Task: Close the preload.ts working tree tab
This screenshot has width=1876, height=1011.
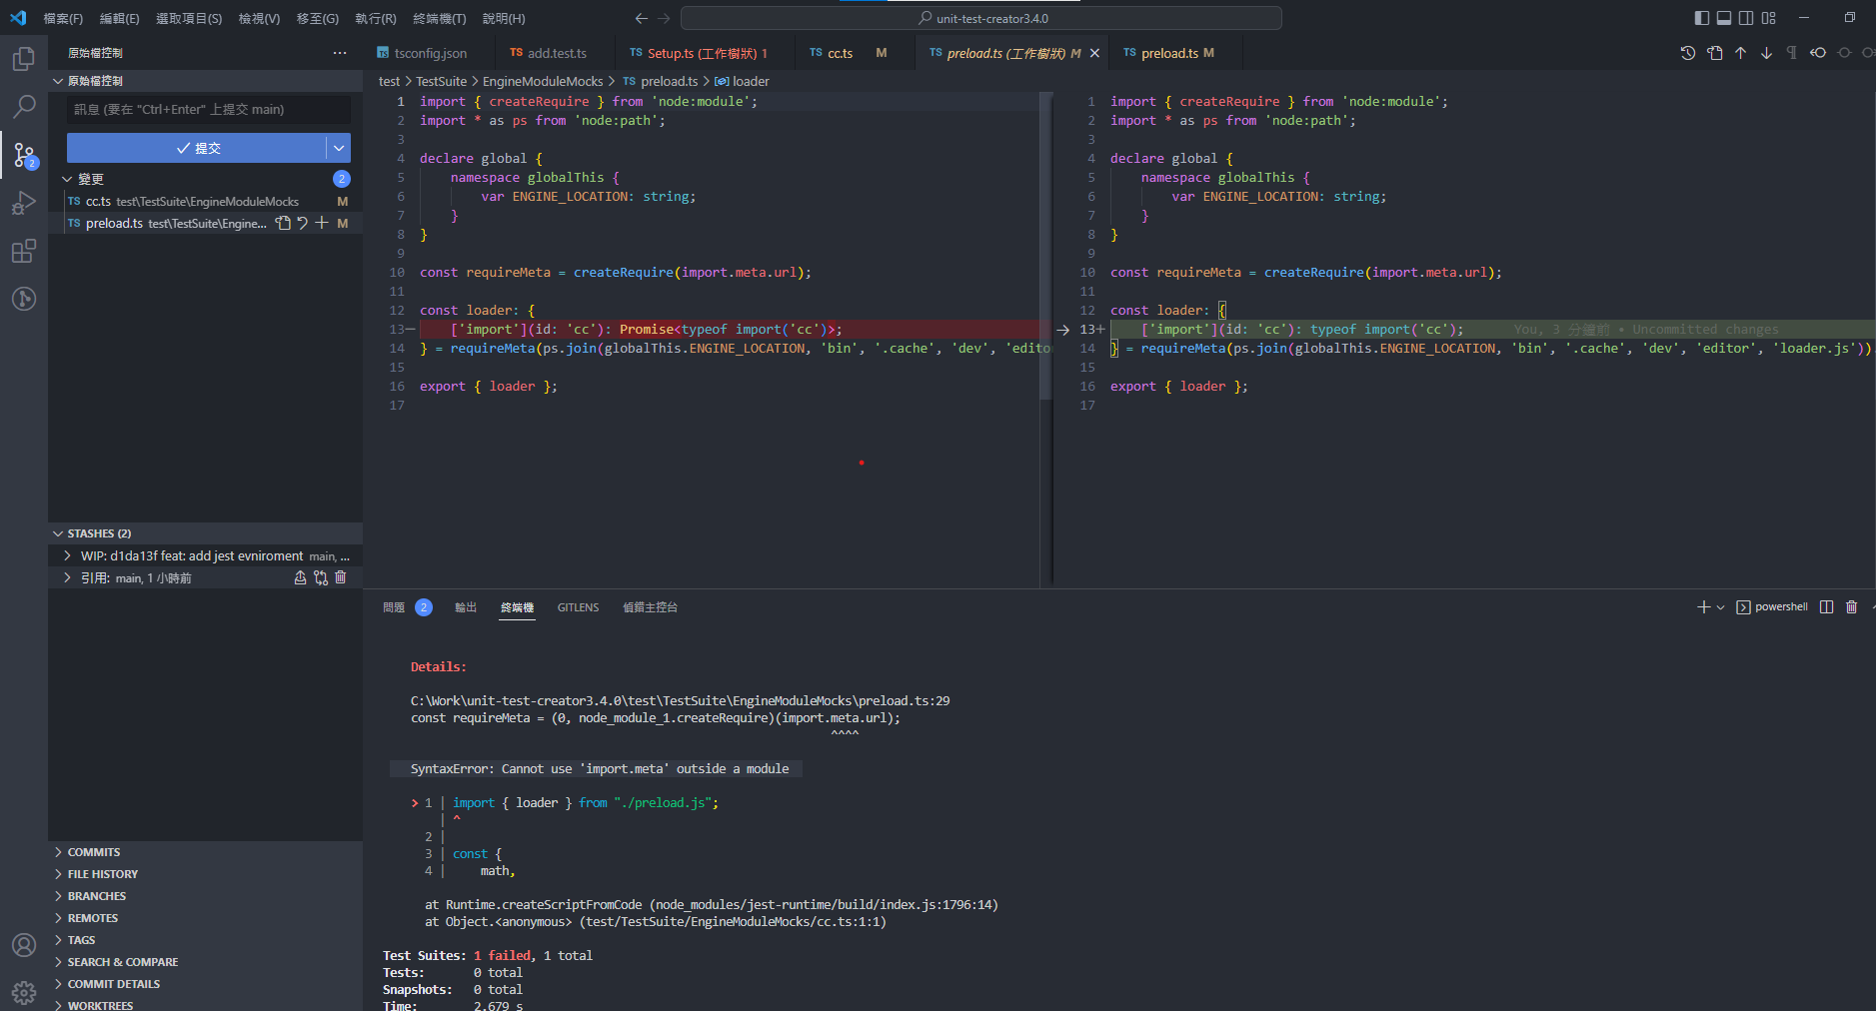Action: pos(1094,53)
